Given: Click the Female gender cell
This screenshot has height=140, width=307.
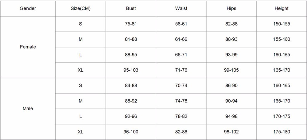Looking at the screenshot, I should (28, 47).
